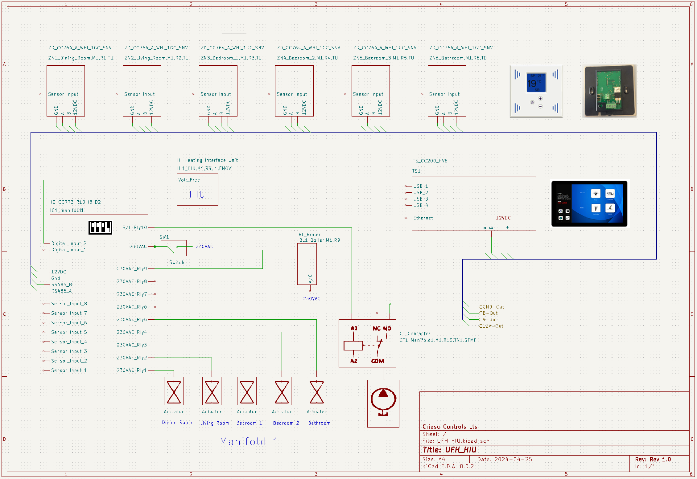Select the blue touchscreen controller image
This screenshot has width=697, height=479.
point(589,204)
